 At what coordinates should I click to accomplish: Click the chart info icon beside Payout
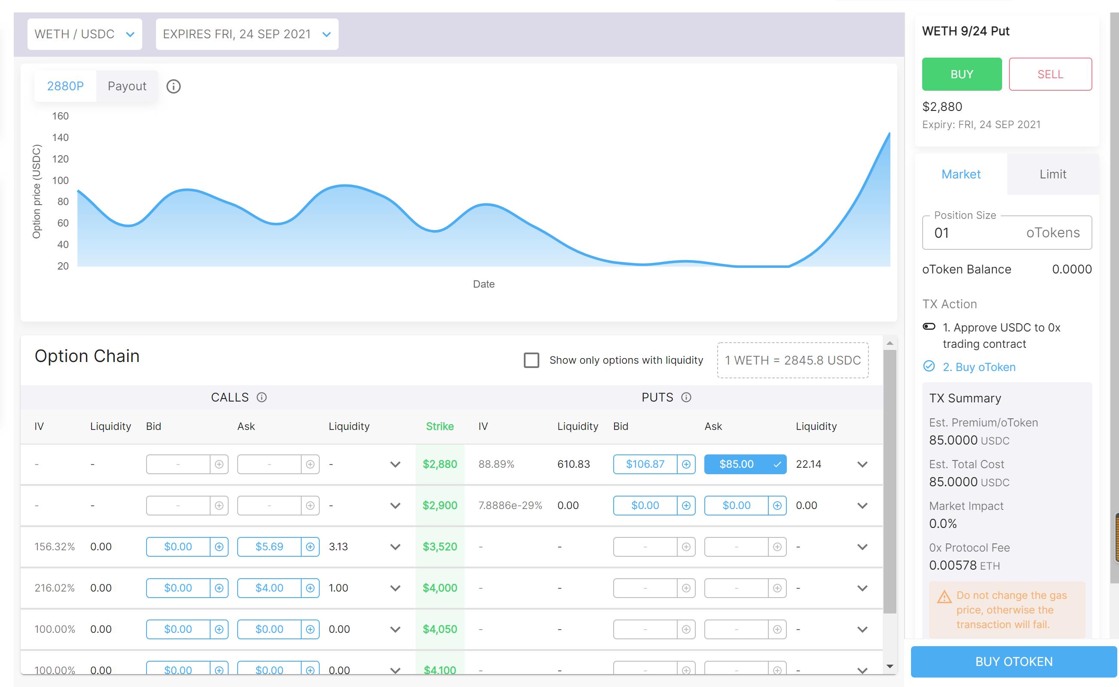pos(174,86)
